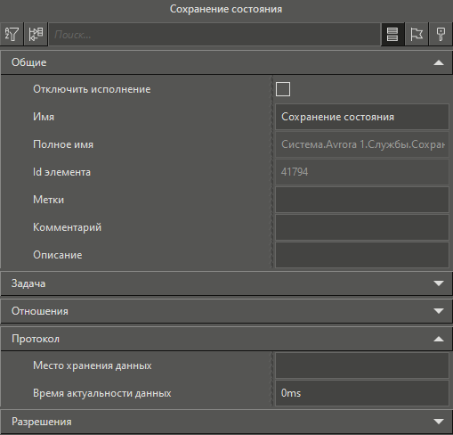Click the alphabetical sort filter icon
453x435 pixels.
click(x=12, y=35)
